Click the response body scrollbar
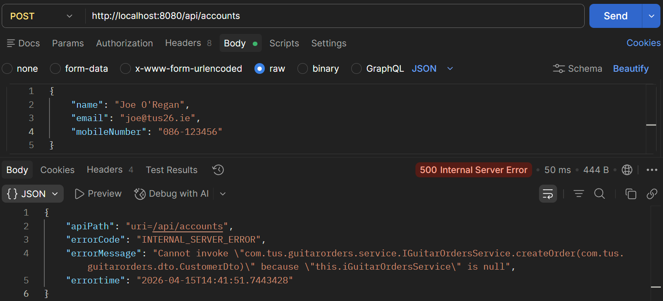Screen dimensions: 663x301 (655, 253)
